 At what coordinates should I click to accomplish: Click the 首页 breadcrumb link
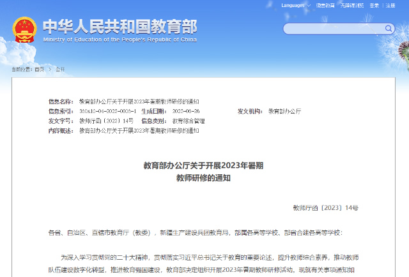click(40, 70)
